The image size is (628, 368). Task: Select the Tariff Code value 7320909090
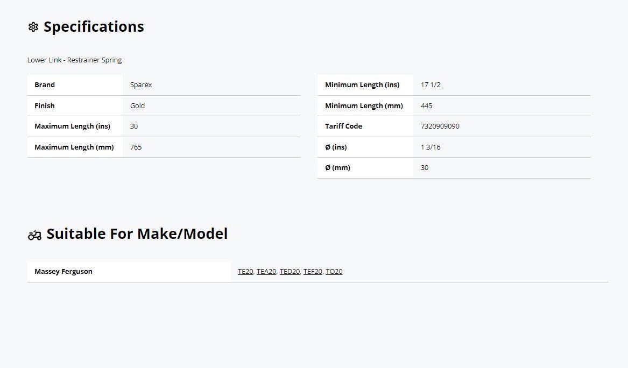pos(440,126)
